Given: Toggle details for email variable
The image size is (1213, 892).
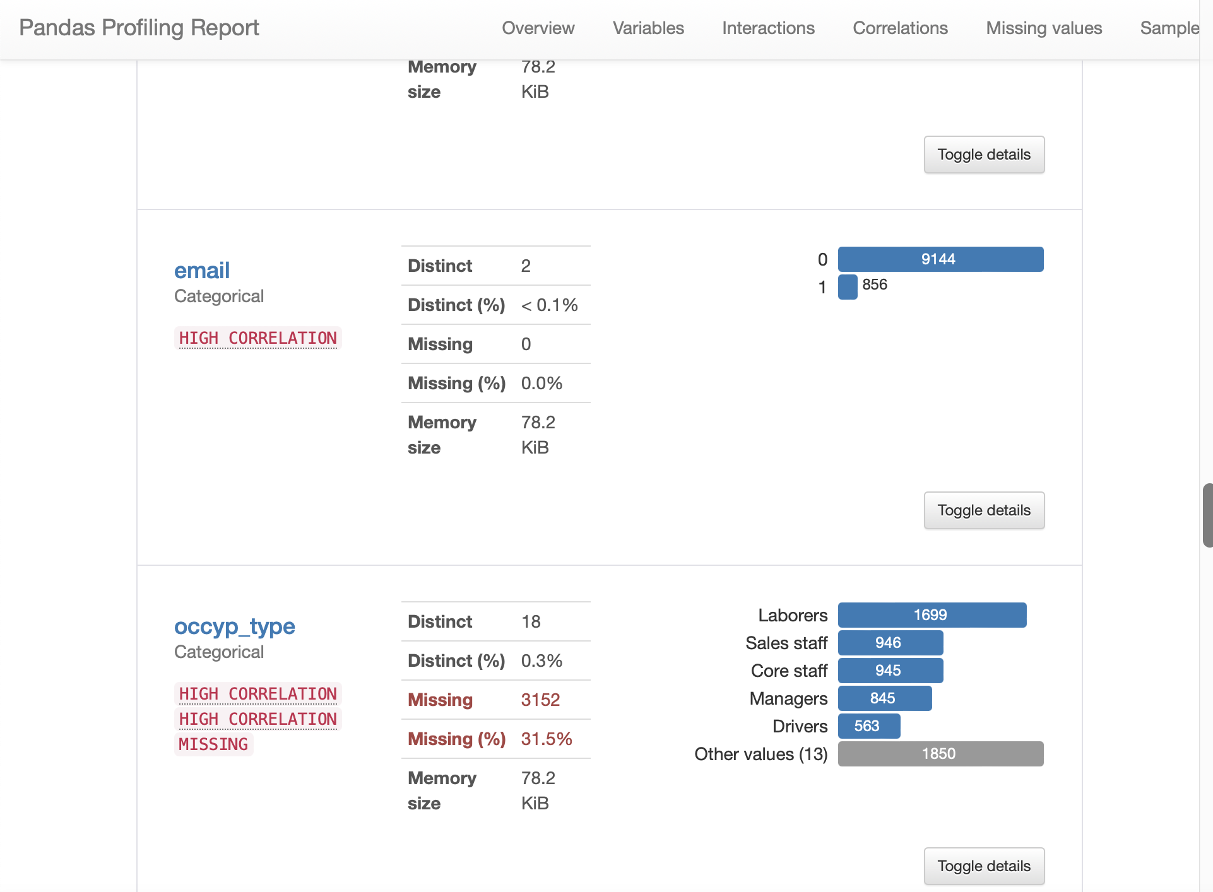Looking at the screenshot, I should tap(983, 510).
